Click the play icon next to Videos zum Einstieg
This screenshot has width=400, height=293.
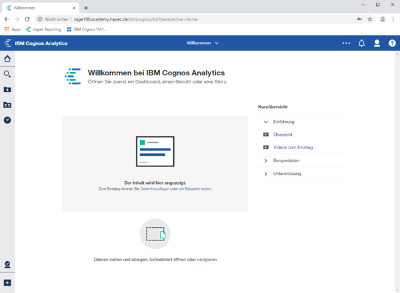[x=266, y=147]
